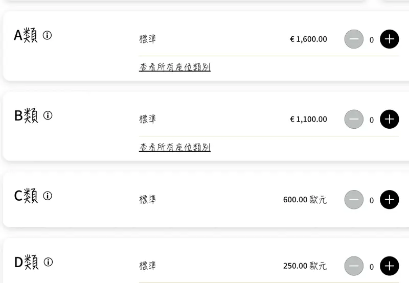Click the quantity number in C類 row
This screenshot has width=409, height=283.
372,200
